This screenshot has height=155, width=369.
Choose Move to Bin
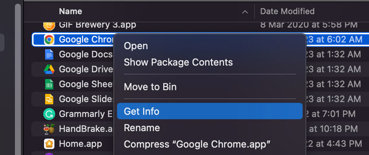click(x=150, y=87)
